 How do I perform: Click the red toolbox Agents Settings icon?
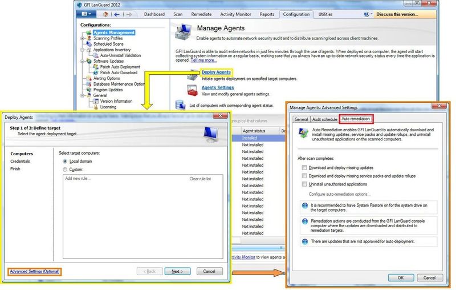tap(193, 90)
